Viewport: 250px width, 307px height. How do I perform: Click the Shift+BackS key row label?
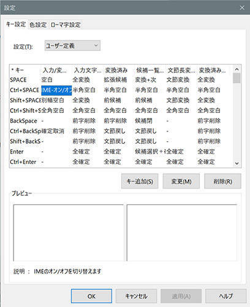pos(25,141)
